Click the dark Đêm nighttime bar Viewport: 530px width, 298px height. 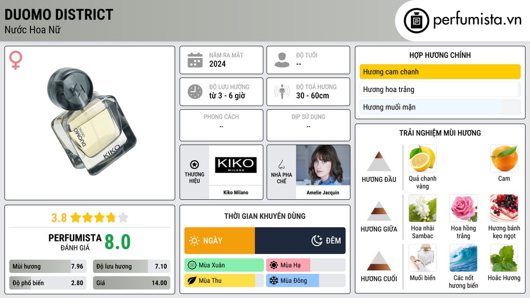[300, 241]
